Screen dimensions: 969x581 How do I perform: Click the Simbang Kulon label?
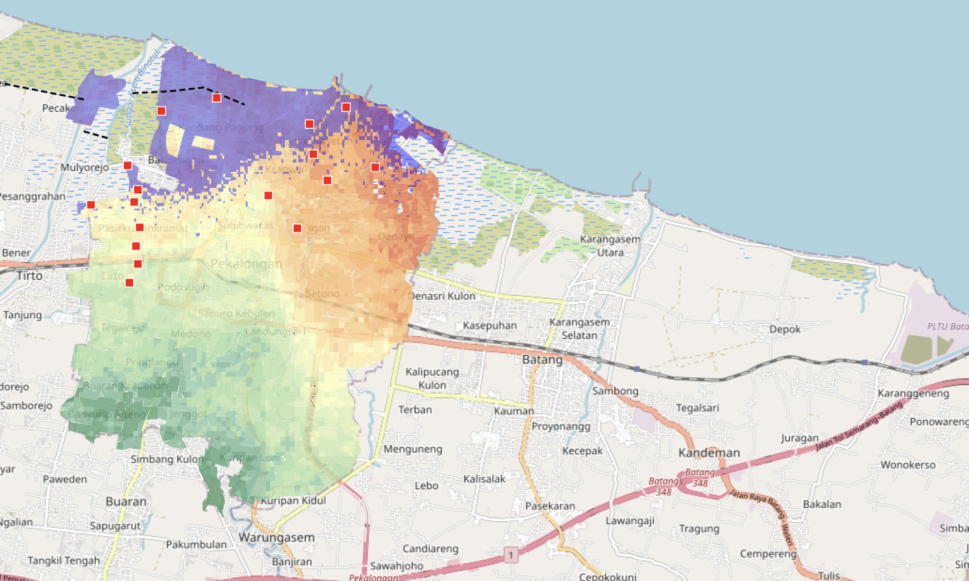click(167, 459)
